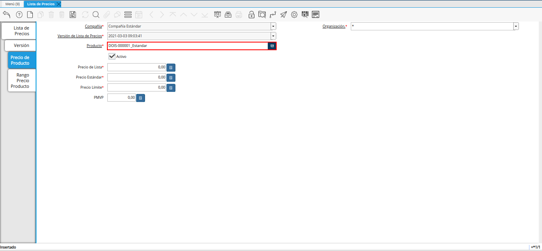Open help via question mark icon
Viewport: 542px width, 251px height.
tap(19, 15)
